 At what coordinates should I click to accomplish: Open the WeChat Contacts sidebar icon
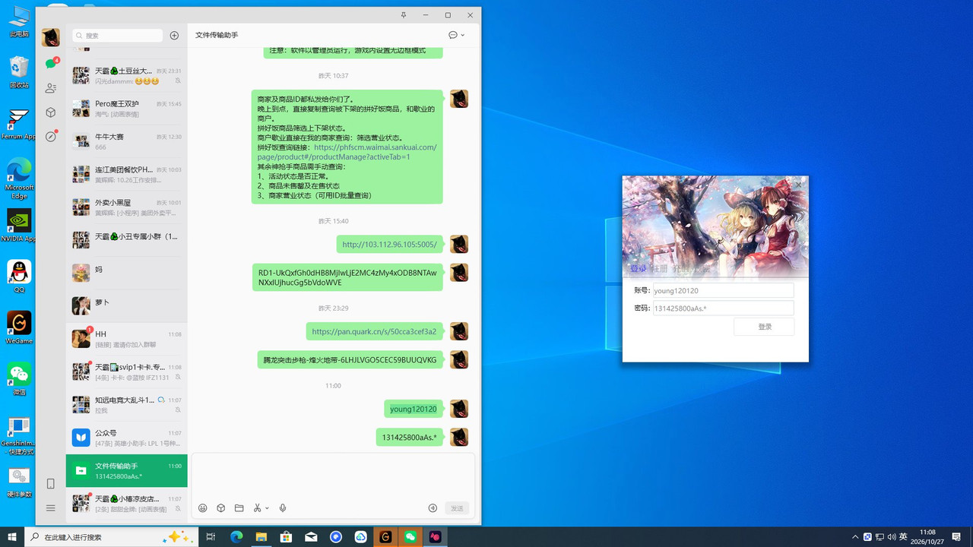point(50,88)
